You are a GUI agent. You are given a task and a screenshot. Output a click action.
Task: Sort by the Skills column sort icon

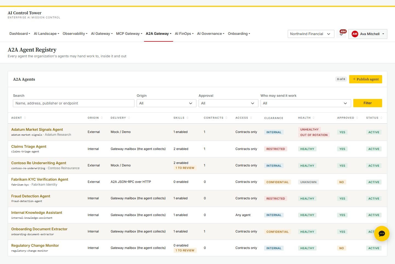coord(187,118)
